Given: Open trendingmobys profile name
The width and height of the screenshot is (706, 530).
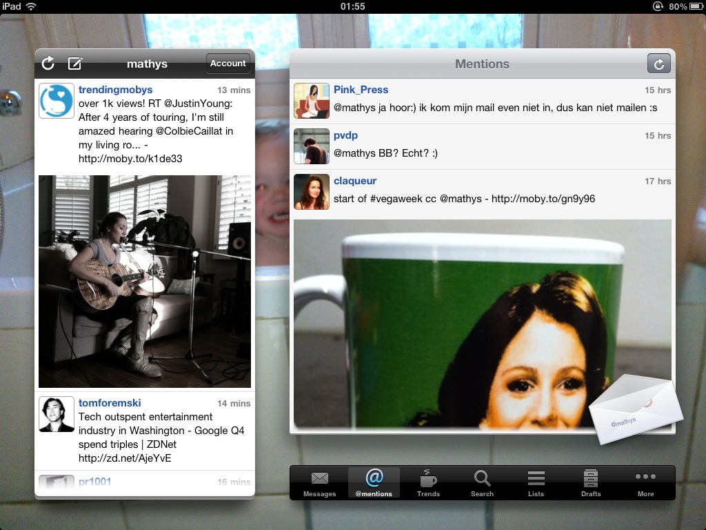Looking at the screenshot, I should pyautogui.click(x=115, y=90).
